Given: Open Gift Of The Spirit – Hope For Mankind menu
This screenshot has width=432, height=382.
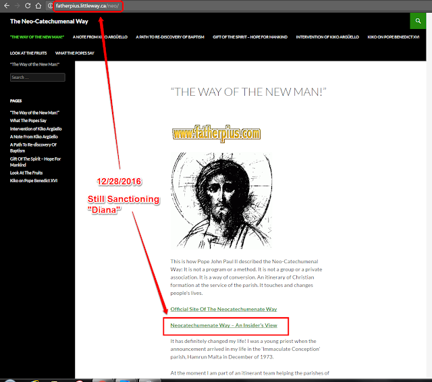Looking at the screenshot, I should pyautogui.click(x=250, y=37).
